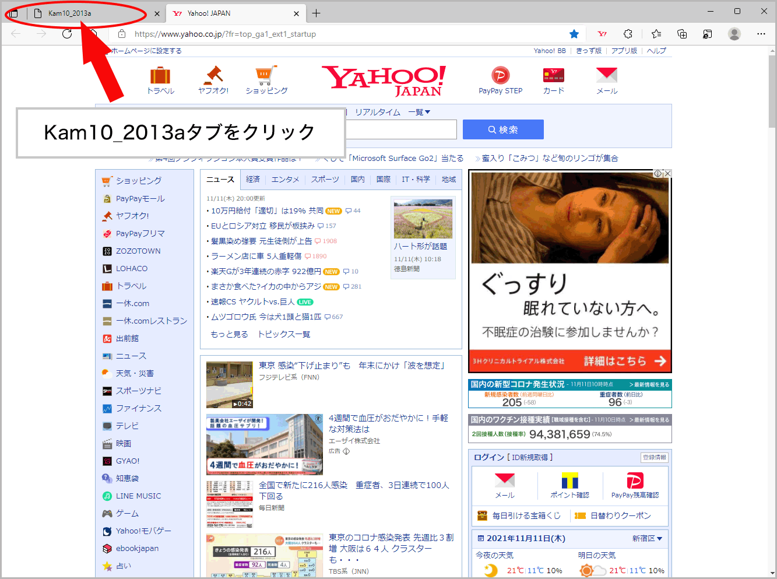View site information via the lock icon
The height and width of the screenshot is (579, 777).
click(x=121, y=34)
